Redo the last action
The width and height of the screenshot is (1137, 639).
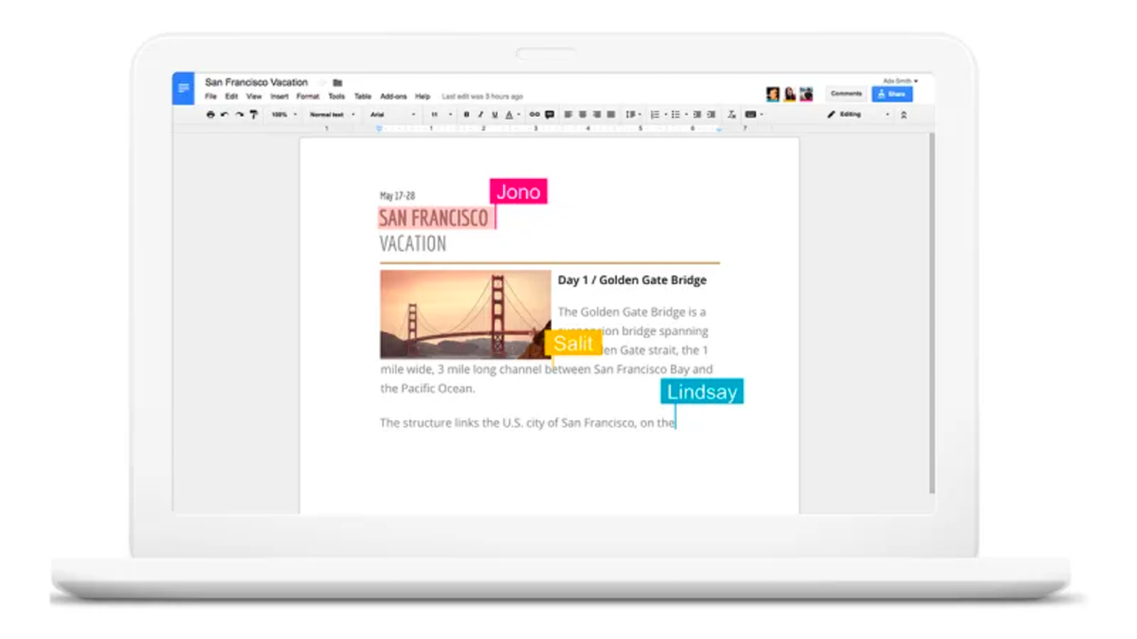240,115
